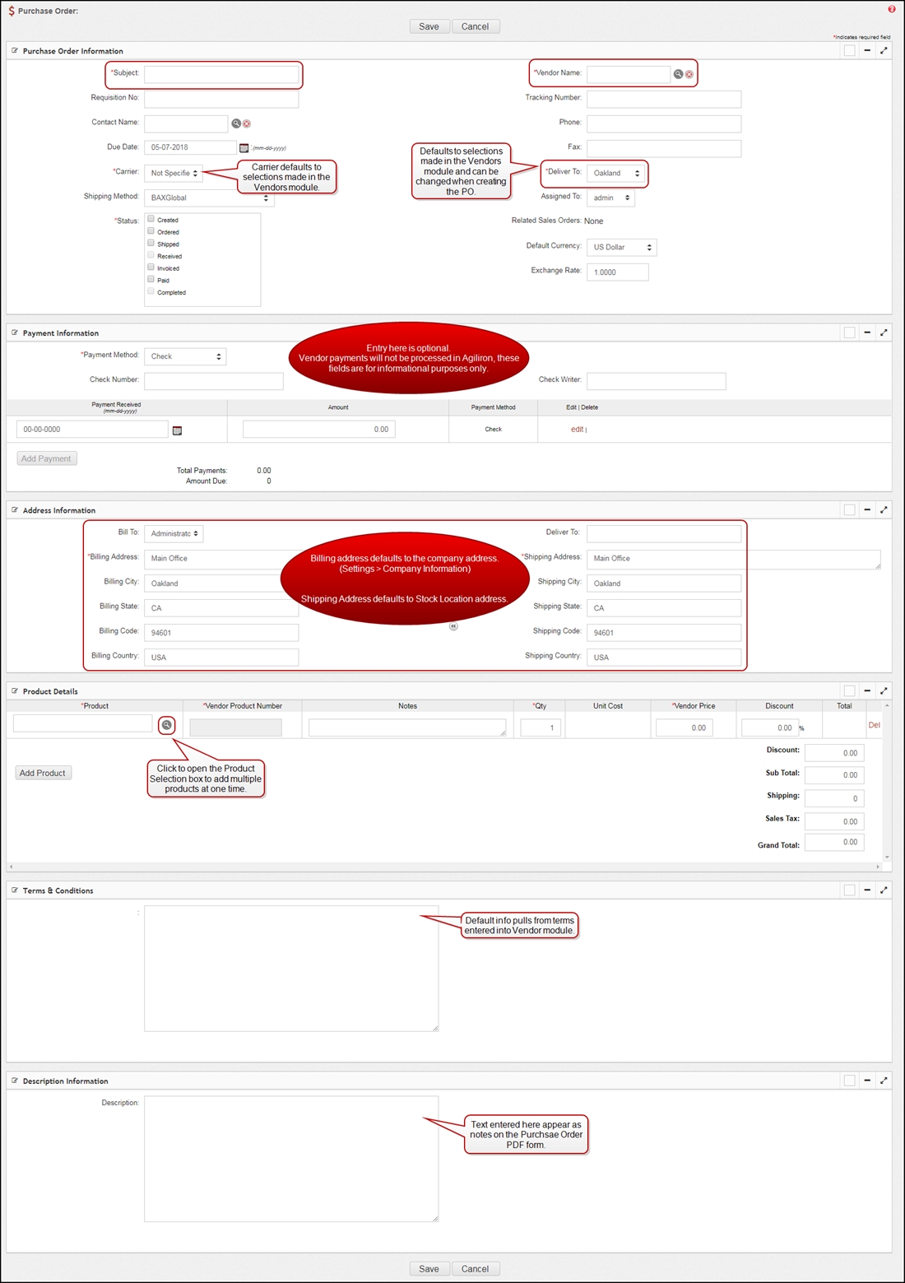
Task: Check the Shipped status box
Action: 151,243
